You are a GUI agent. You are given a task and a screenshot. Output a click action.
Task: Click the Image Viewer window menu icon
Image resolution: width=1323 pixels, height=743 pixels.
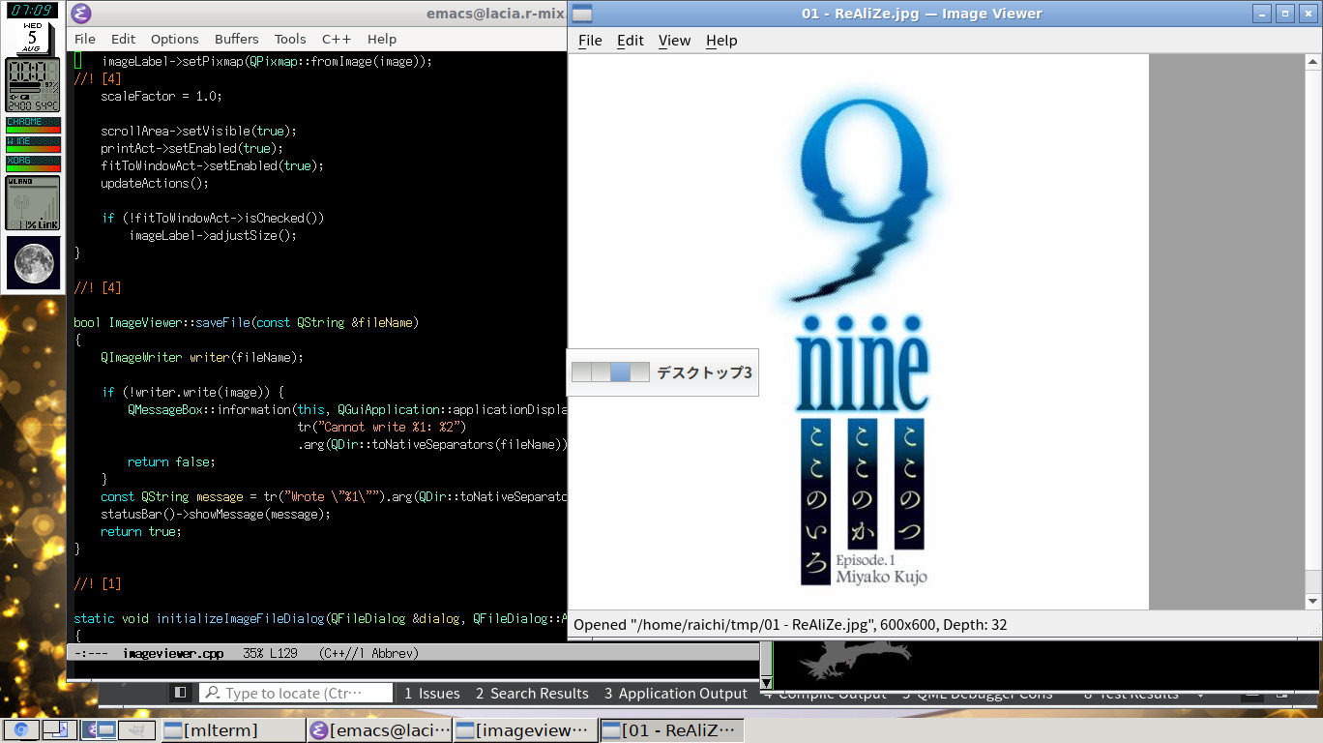582,13
